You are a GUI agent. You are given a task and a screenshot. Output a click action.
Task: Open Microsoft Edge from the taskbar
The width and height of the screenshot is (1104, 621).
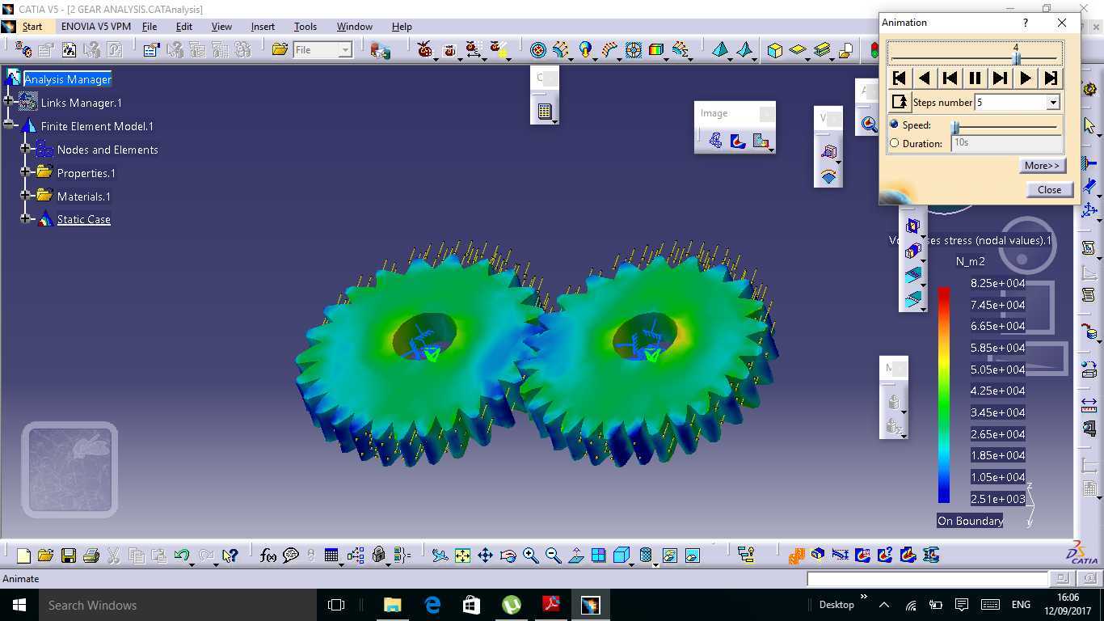coord(432,605)
